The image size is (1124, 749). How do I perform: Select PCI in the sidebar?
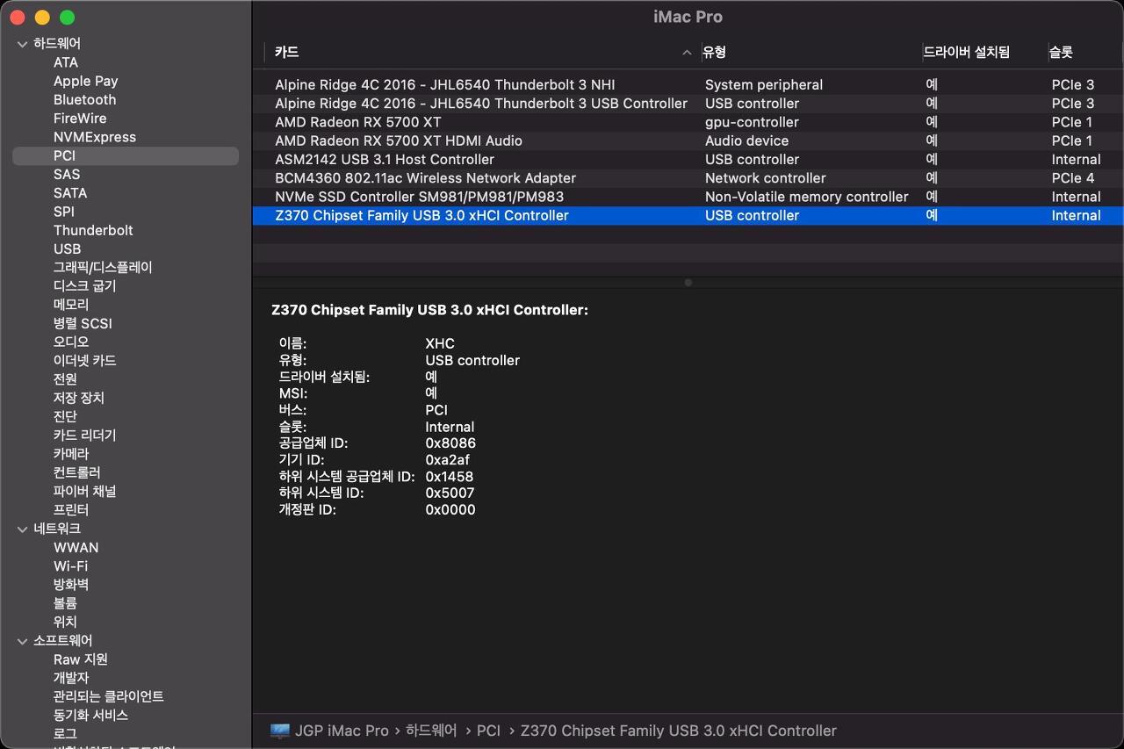(126, 155)
